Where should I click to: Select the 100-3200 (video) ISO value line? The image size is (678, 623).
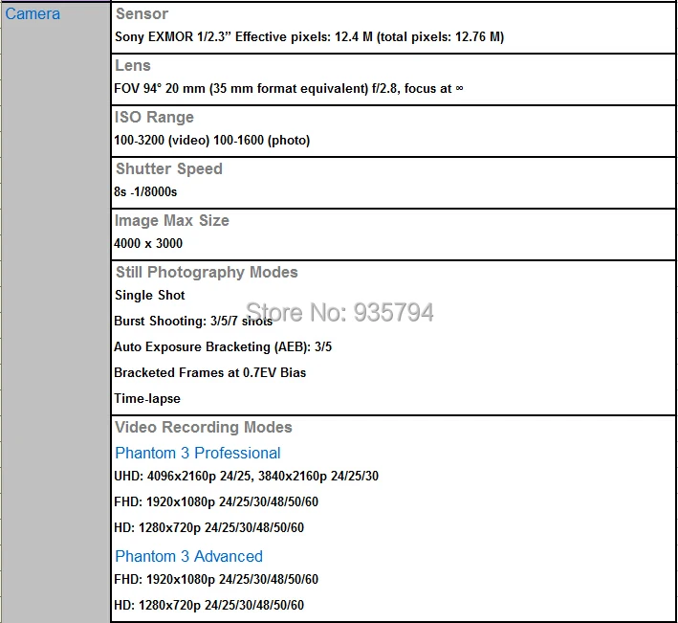tap(212, 140)
